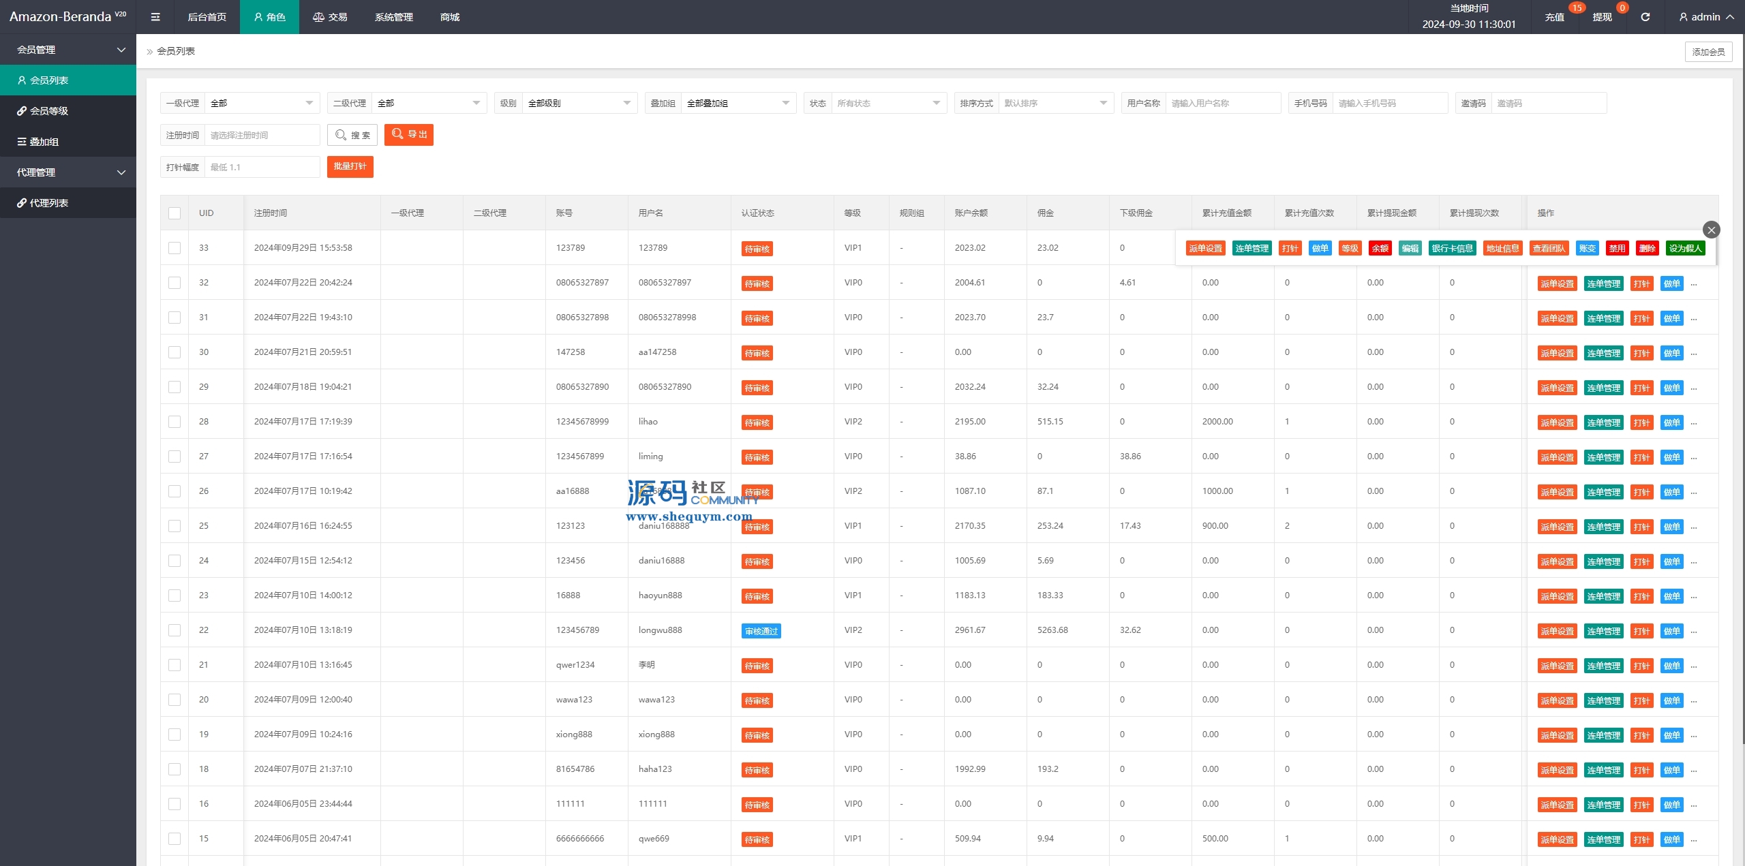Screen dimensions: 1745x866
Task: Toggle the select-all checkbox in table header
Action: point(174,213)
